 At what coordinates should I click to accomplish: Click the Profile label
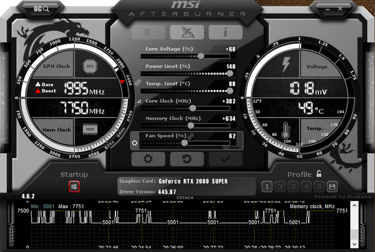coord(299,174)
